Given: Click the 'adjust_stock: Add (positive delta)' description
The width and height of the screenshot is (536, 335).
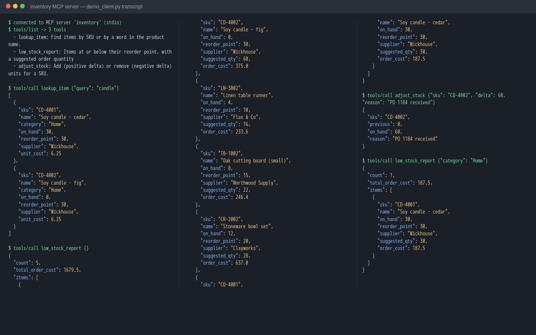Looking at the screenshot, I should 90,70.
